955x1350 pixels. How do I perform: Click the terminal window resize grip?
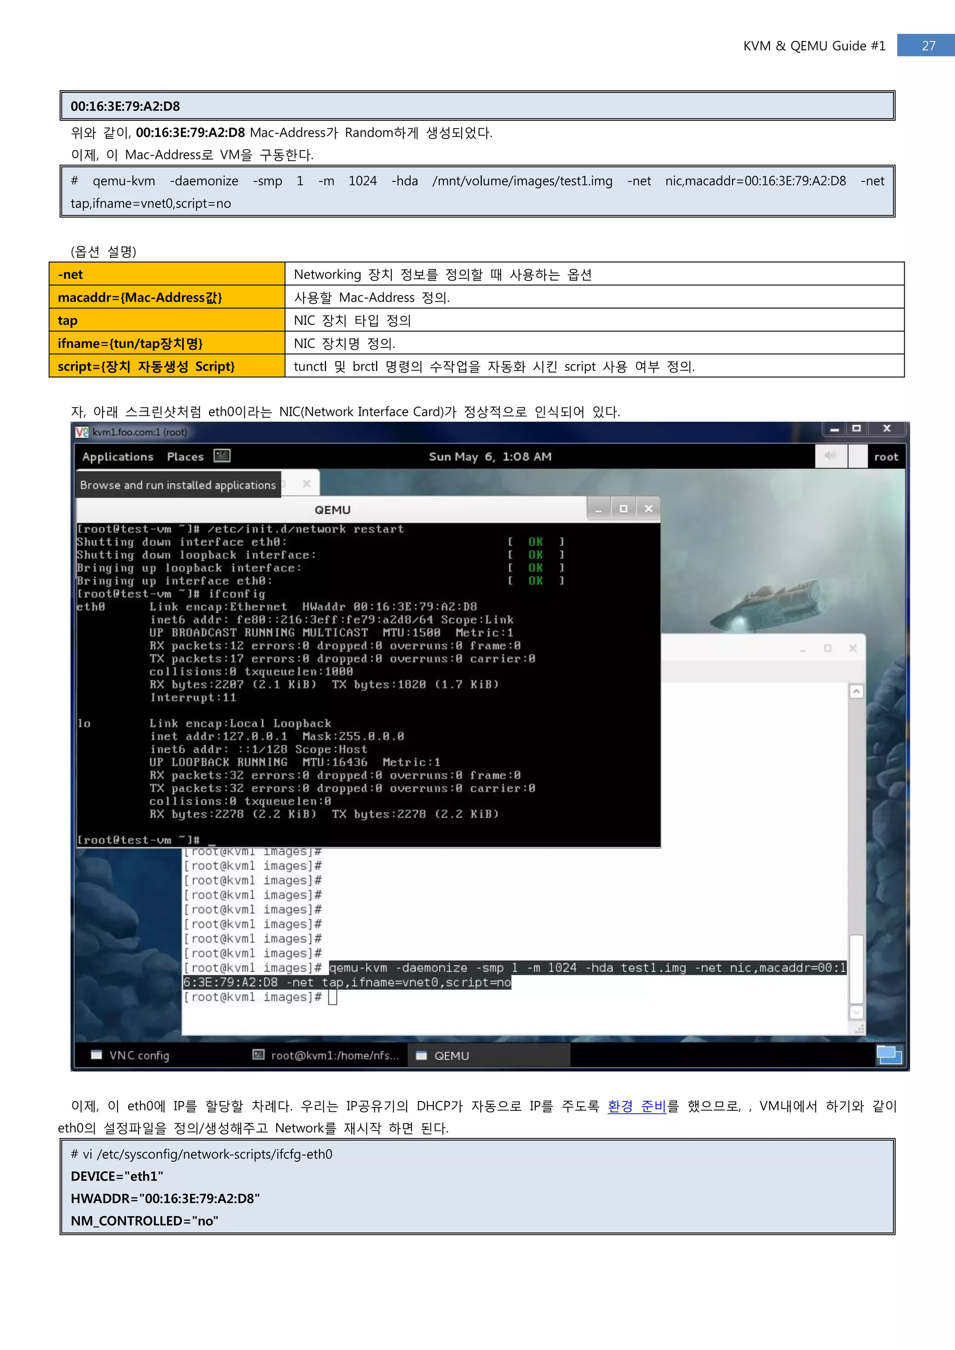(859, 1028)
